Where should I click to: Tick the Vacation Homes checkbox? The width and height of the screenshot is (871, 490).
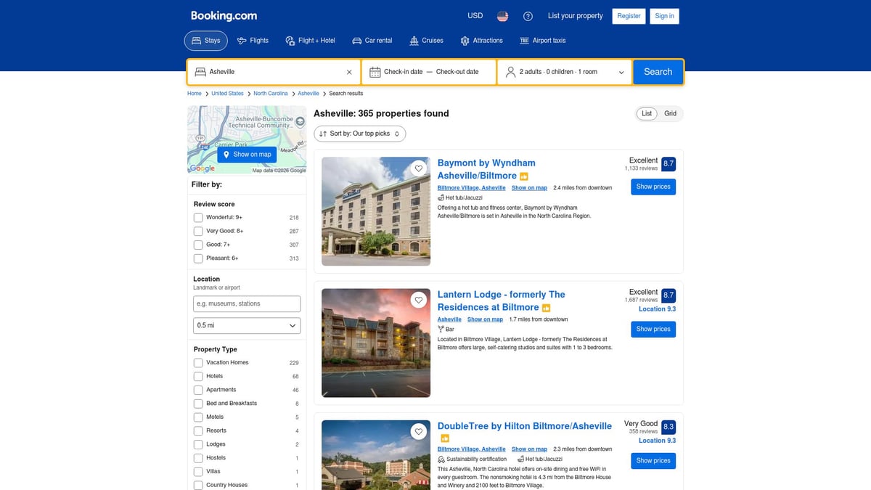(x=198, y=362)
